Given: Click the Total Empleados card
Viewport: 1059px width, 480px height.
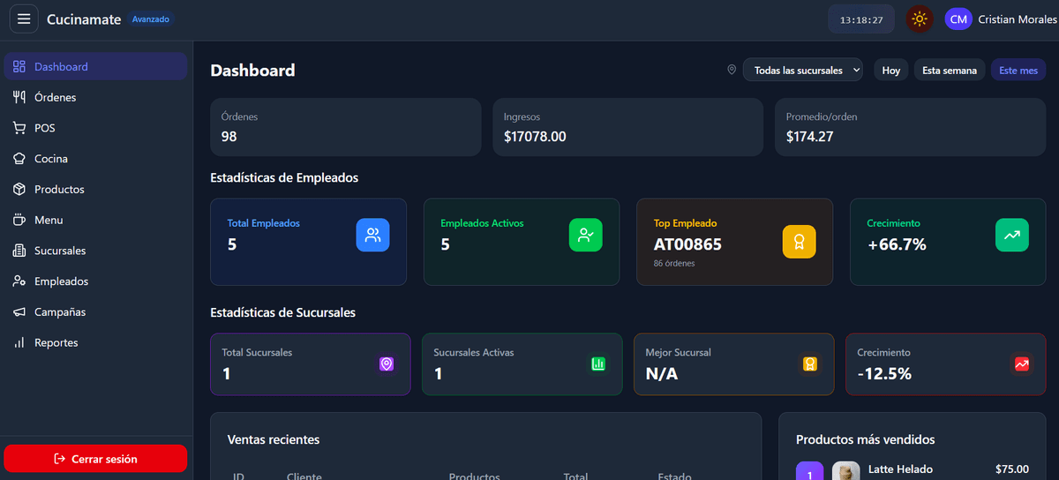Looking at the screenshot, I should [308, 242].
